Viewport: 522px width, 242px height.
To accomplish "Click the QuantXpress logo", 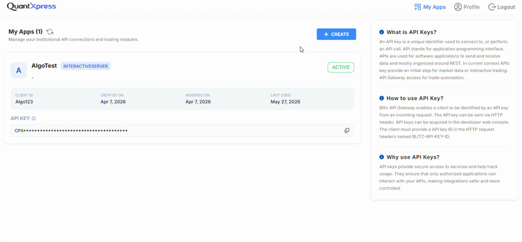I will (x=31, y=7).
